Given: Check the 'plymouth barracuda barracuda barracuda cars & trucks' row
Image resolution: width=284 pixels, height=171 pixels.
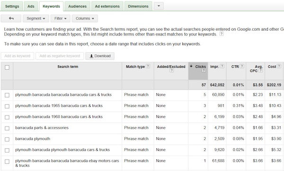Looking at the screenshot, I should point(7,95).
